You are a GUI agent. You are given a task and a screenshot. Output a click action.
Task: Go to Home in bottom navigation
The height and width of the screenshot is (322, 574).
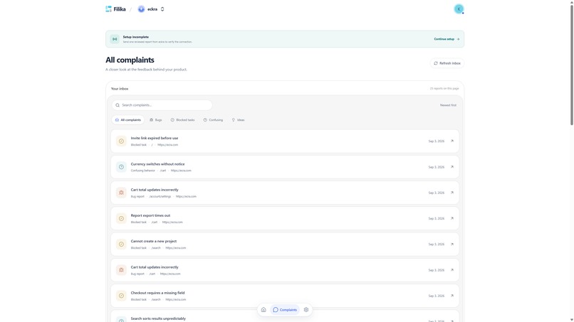coord(263,310)
